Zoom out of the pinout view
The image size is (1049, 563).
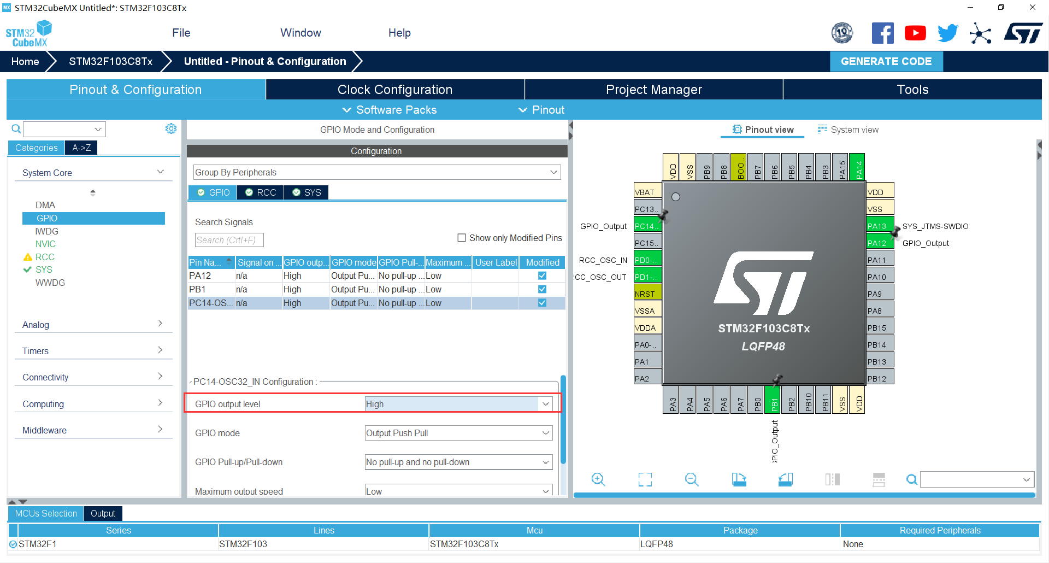click(692, 479)
